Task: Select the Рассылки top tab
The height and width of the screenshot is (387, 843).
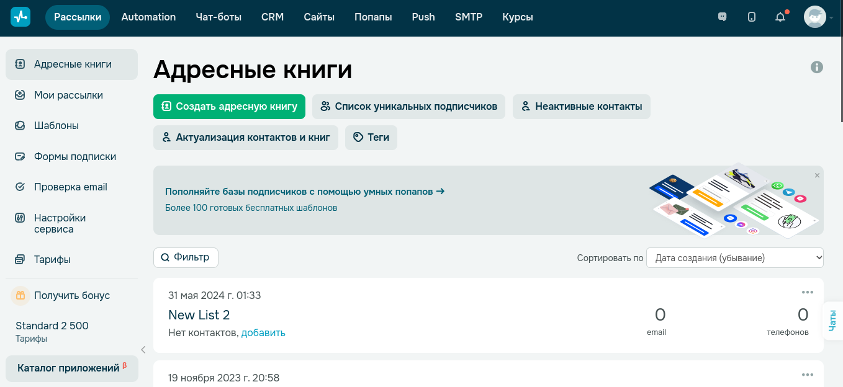Action: tap(78, 17)
